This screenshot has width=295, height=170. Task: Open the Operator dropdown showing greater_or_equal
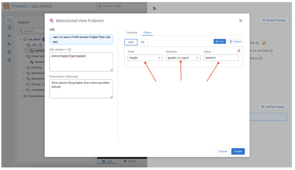(x=183, y=58)
